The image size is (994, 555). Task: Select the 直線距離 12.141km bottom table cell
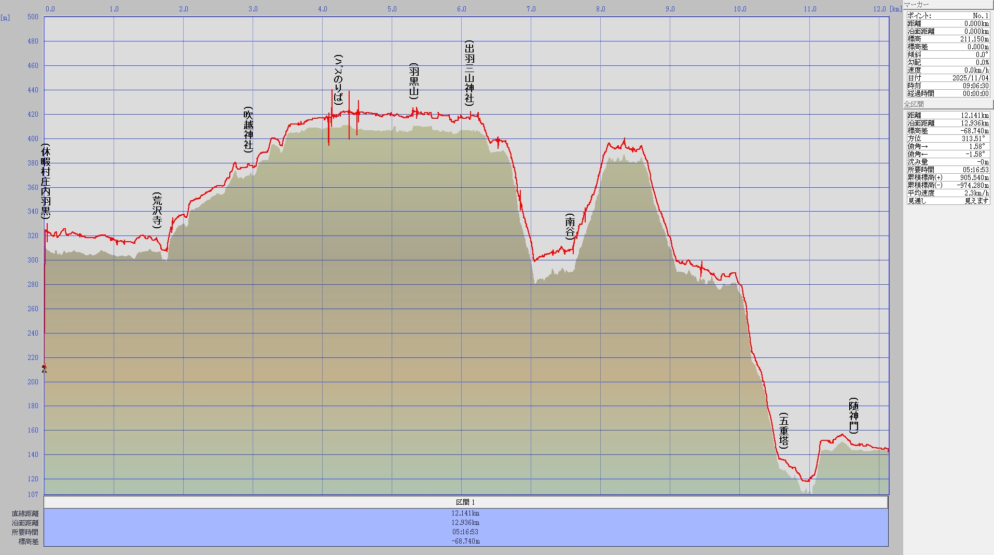[465, 513]
